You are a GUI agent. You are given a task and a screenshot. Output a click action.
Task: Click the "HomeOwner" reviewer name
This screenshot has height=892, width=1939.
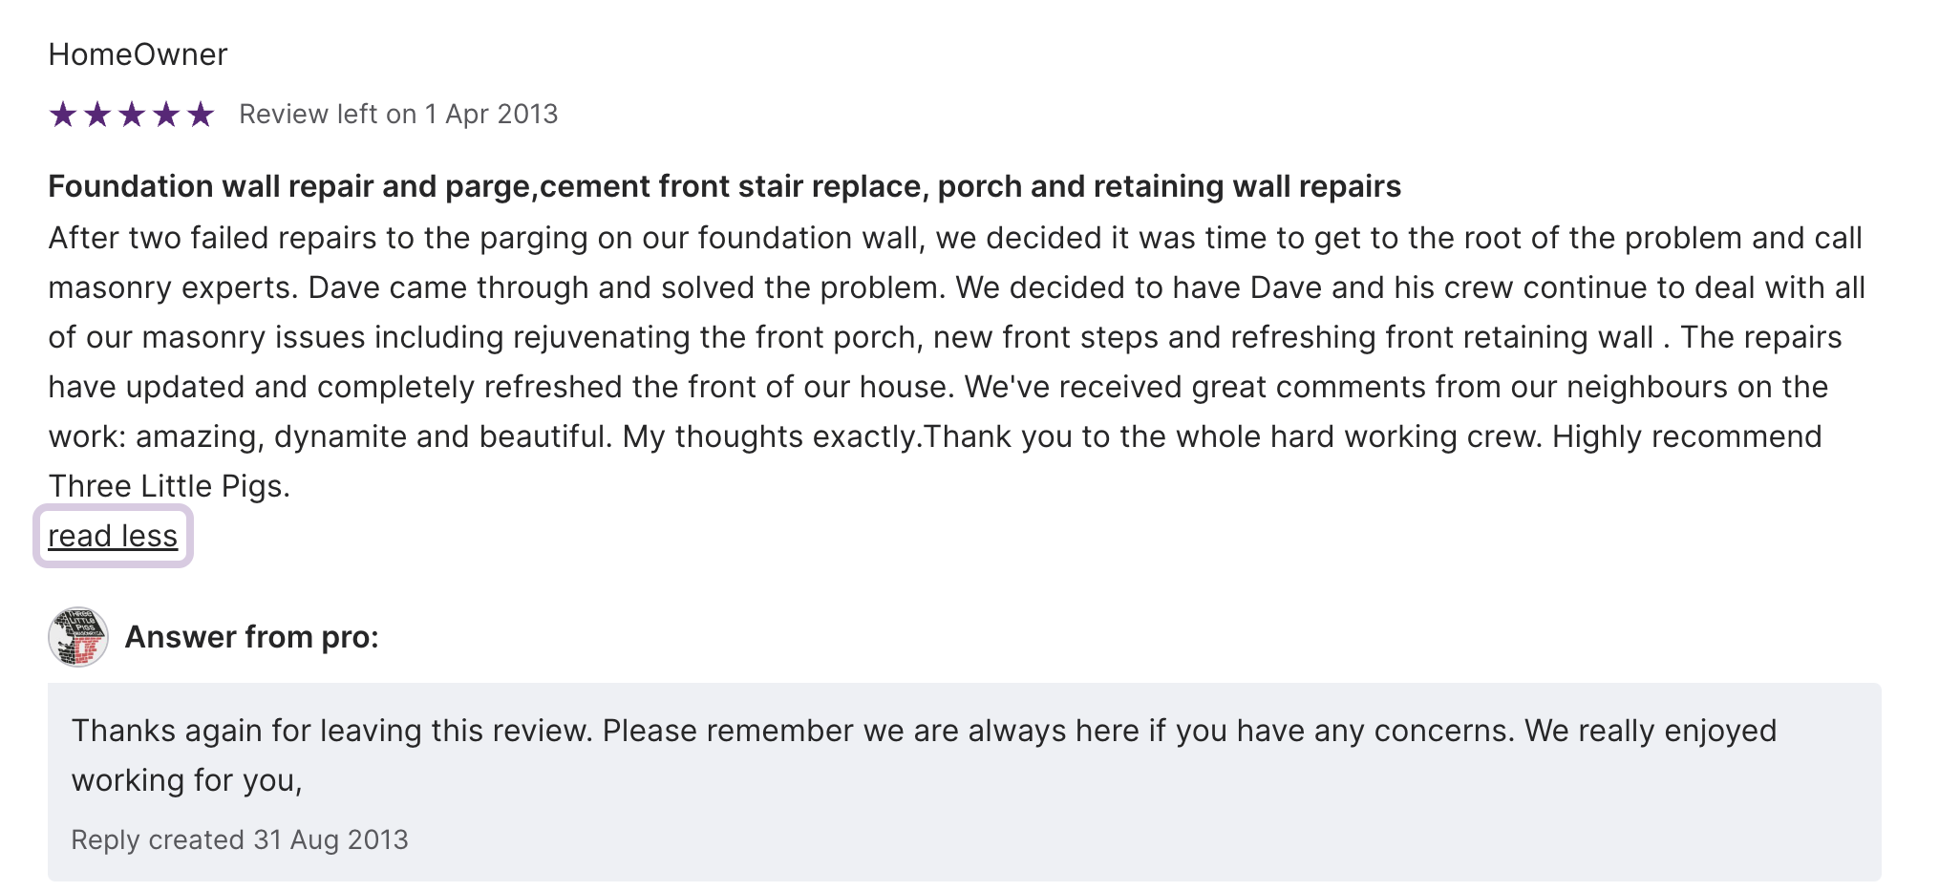tap(138, 54)
